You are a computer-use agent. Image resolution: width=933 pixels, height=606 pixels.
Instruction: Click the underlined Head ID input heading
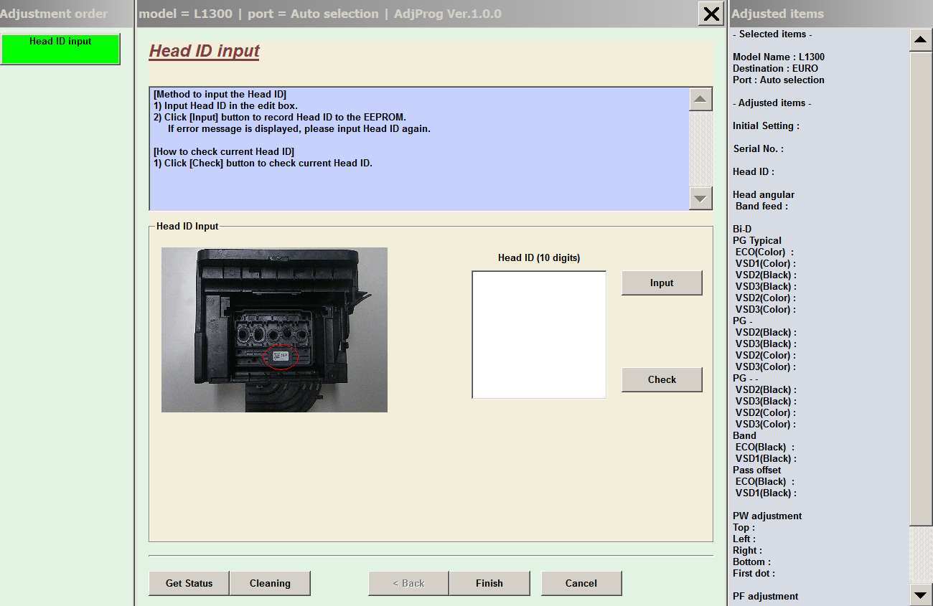tap(205, 52)
